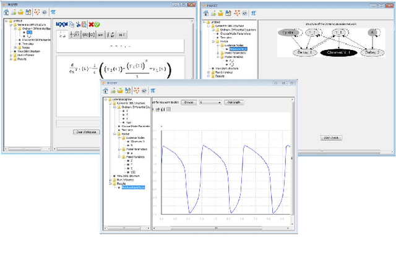The image size is (396, 253).
Task: Click the equation input field above the rendered formula
Action: [120, 46]
